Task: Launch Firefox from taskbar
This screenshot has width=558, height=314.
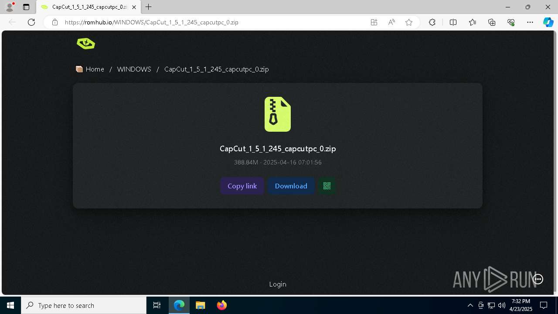Action: [x=222, y=305]
